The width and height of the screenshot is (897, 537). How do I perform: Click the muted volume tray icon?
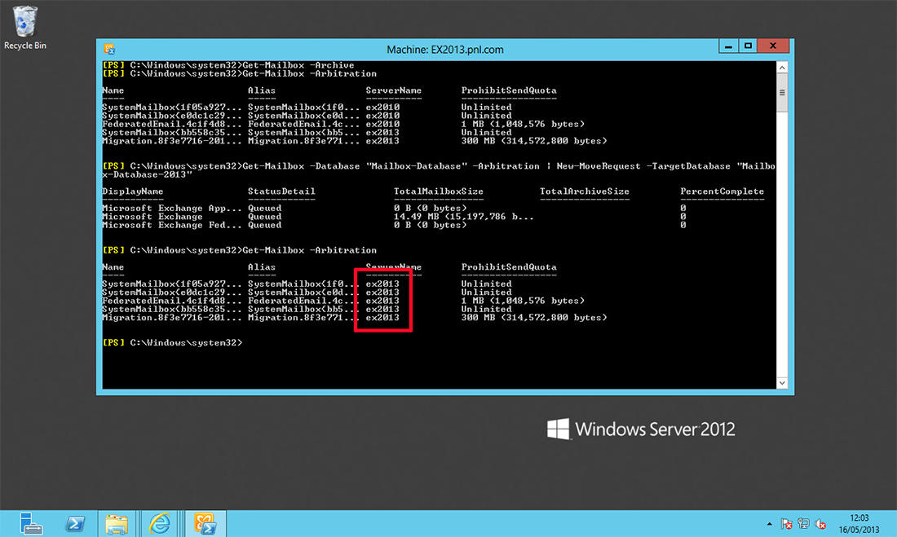820,524
